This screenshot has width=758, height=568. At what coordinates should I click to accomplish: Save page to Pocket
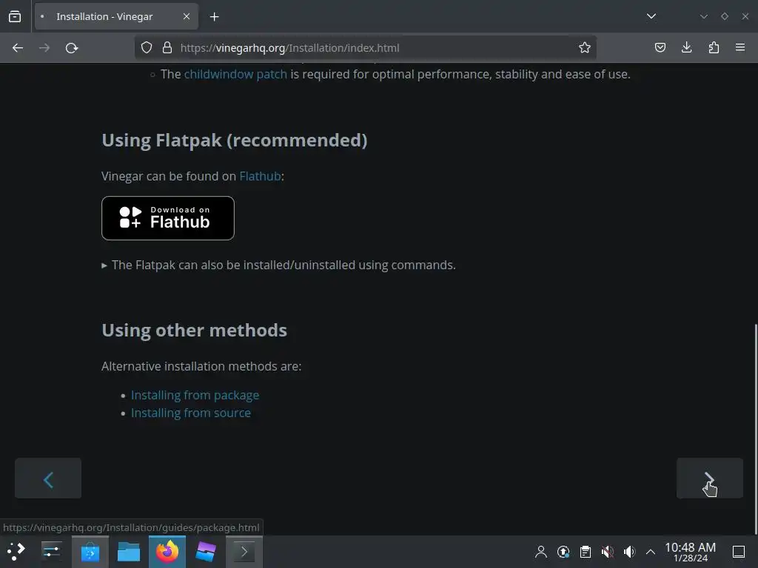[660, 48]
